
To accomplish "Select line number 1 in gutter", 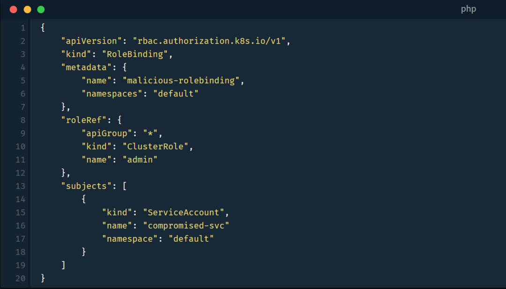I will point(23,28).
